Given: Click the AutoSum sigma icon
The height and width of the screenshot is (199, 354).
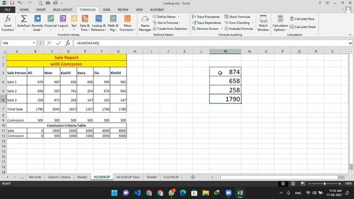Looking at the screenshot, I should (24, 19).
